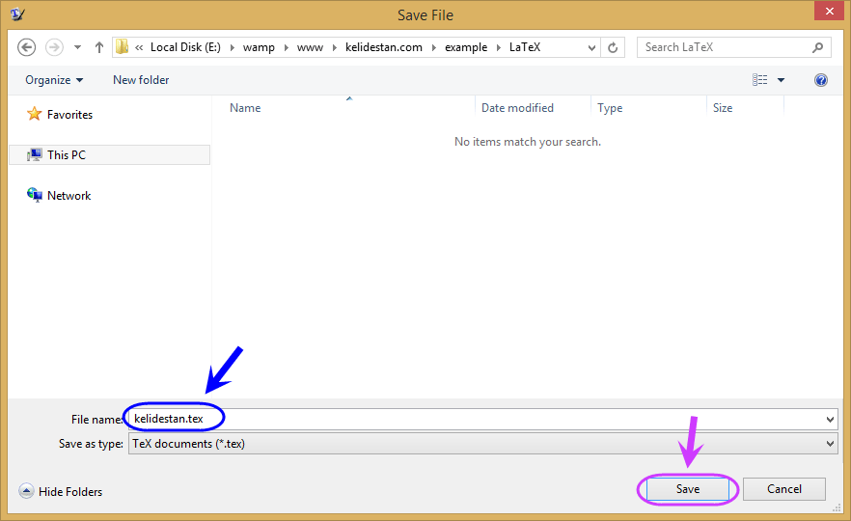This screenshot has width=851, height=521.
Task: Expand the File name dropdown arrow
Action: pyautogui.click(x=831, y=419)
